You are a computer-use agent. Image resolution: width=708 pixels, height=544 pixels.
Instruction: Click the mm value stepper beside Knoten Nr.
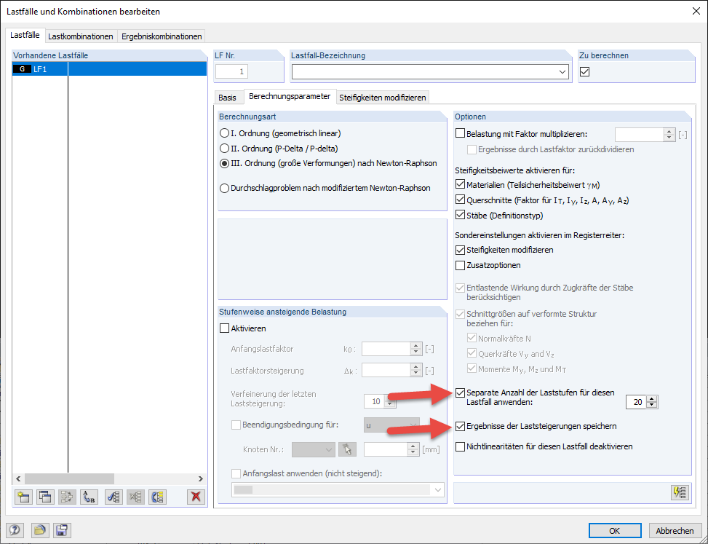pyautogui.click(x=413, y=449)
